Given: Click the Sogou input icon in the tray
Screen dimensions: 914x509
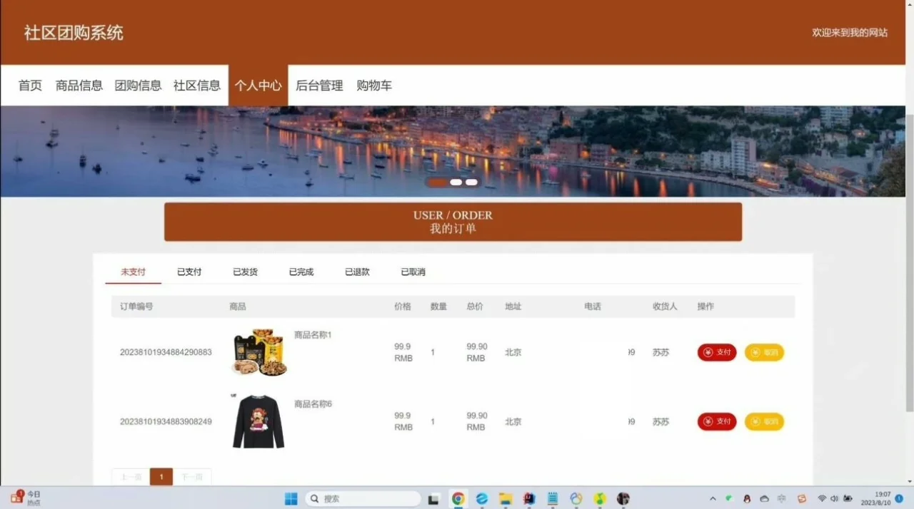Looking at the screenshot, I should coord(801,498).
